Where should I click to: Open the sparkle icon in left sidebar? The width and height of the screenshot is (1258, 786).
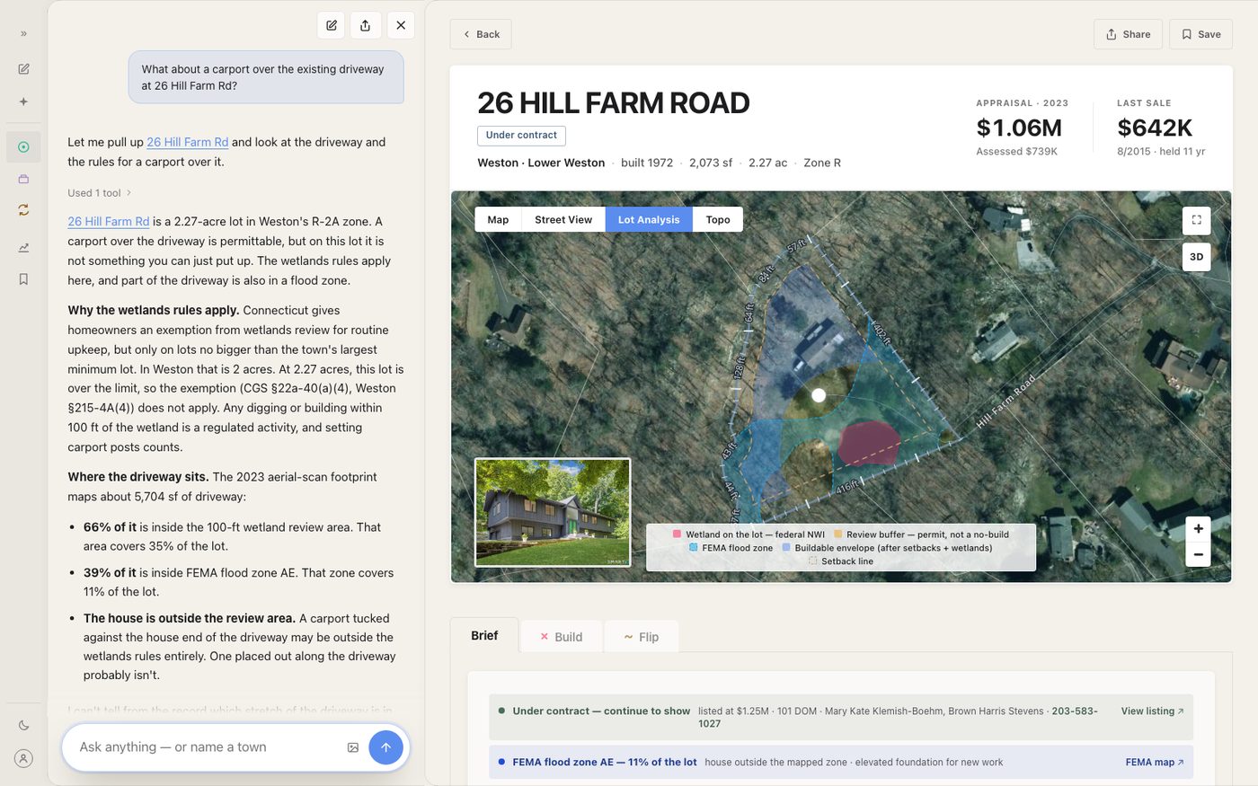(x=23, y=102)
